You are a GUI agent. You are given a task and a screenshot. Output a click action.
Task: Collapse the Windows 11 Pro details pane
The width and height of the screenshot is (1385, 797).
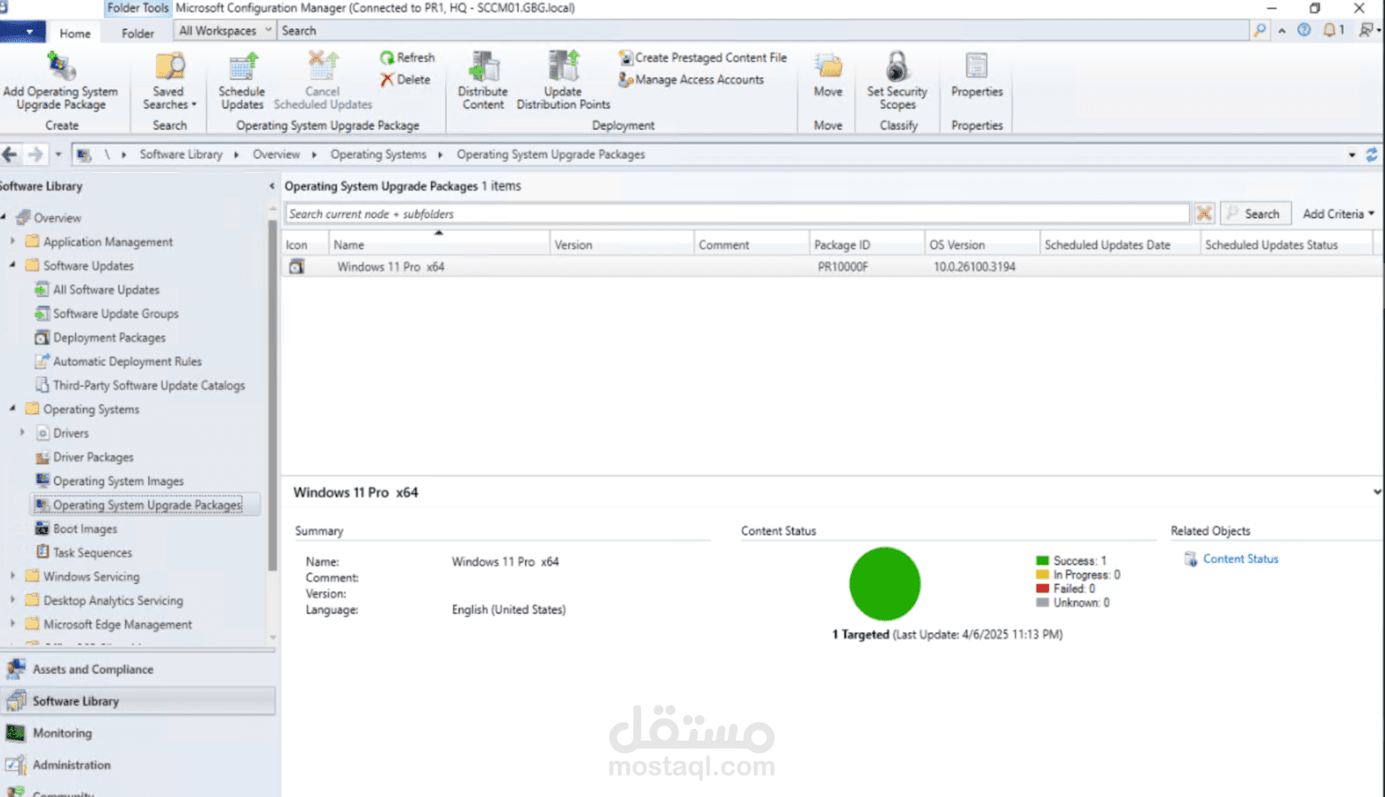[x=1377, y=492]
